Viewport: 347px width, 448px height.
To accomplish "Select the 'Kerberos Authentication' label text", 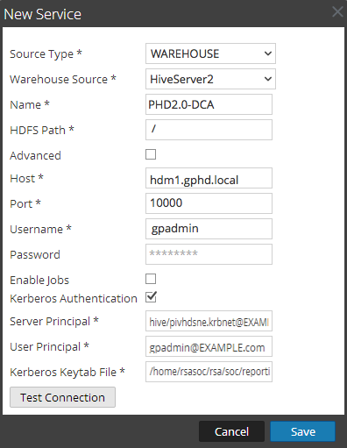I will pos(74,299).
